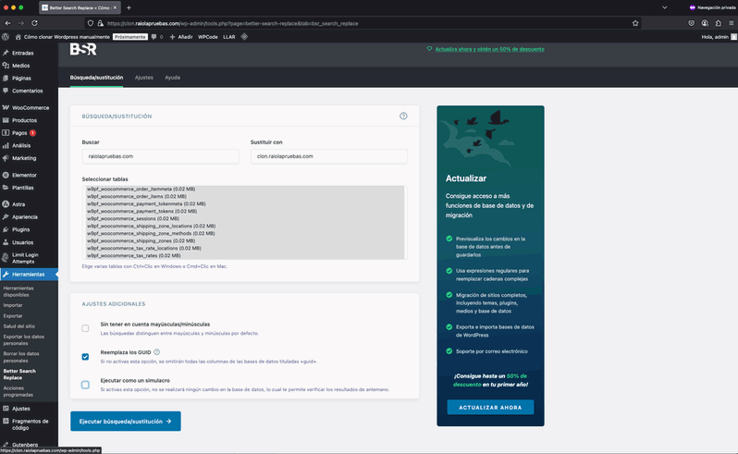Open the help question mark in Búsqueda/Sustitución panel
Image resolution: width=738 pixels, height=454 pixels.
[x=403, y=116]
